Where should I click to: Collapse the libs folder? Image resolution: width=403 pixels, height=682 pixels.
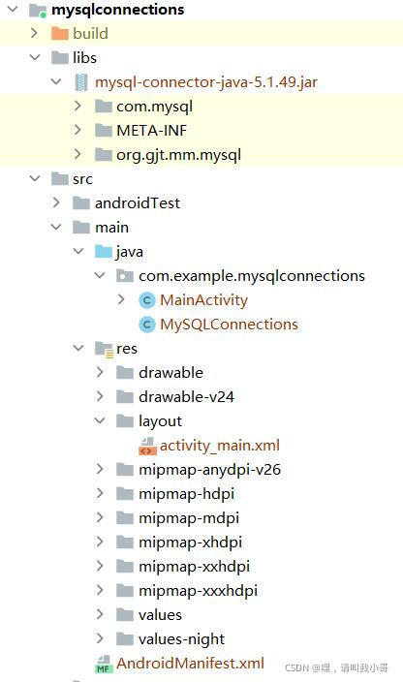pos(34,57)
